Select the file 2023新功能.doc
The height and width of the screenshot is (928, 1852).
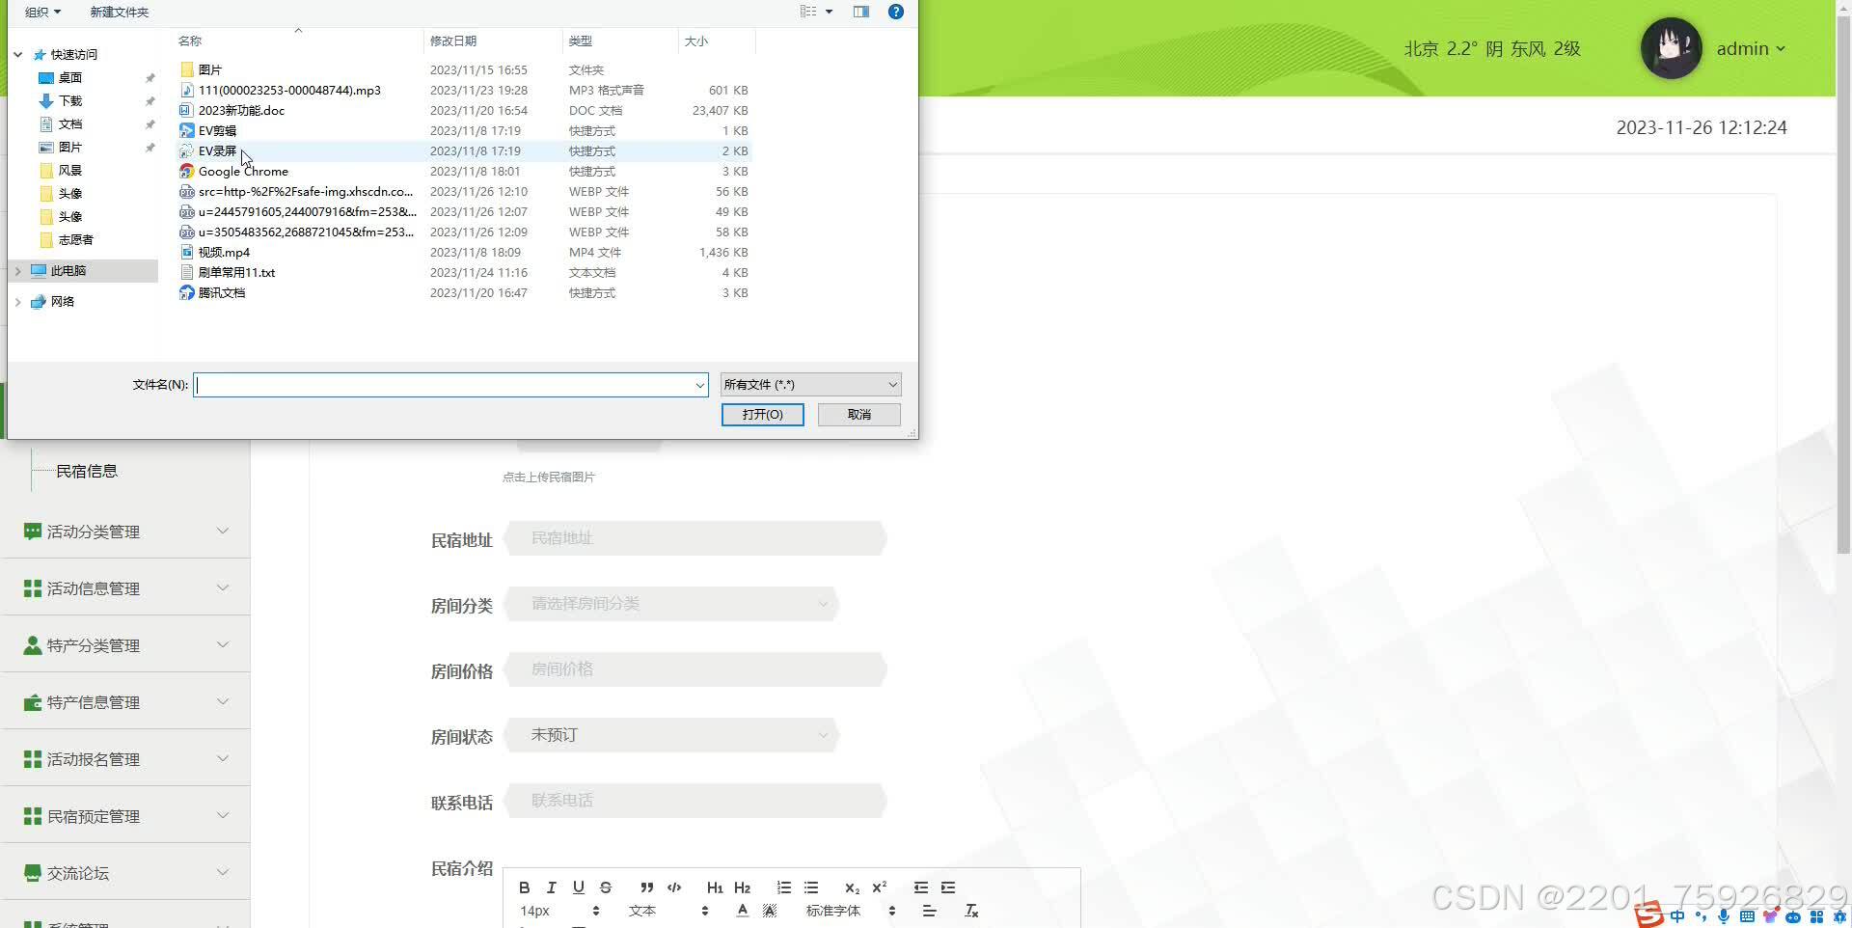coord(241,110)
